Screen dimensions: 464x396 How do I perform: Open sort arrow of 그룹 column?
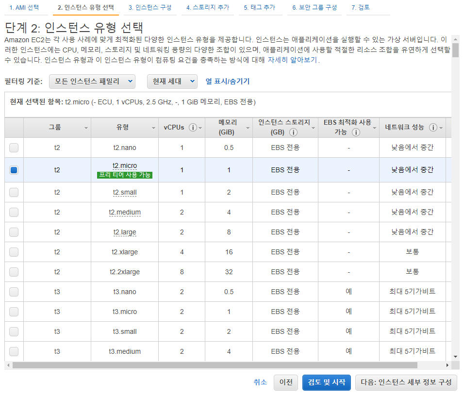click(x=86, y=128)
